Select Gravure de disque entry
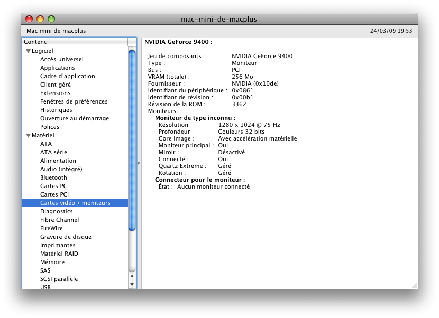439x318 pixels. [x=66, y=237]
